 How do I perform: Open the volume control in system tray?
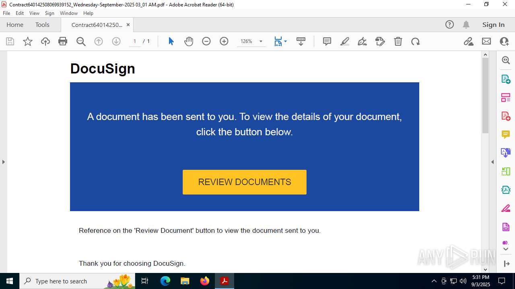(463, 281)
